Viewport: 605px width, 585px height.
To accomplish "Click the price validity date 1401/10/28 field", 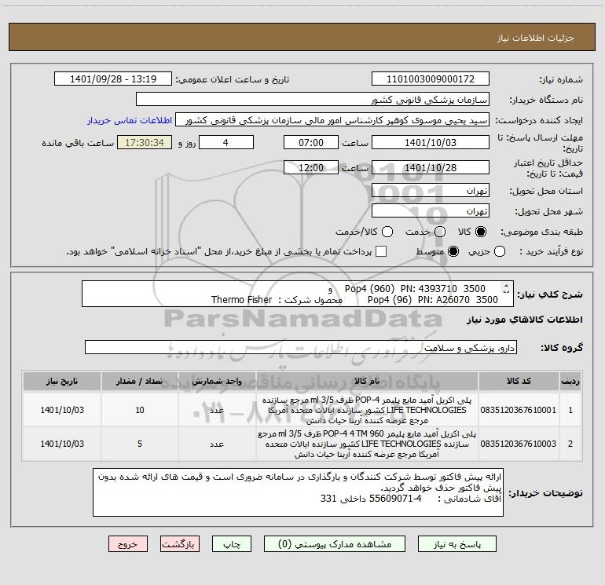I will pos(431,167).
